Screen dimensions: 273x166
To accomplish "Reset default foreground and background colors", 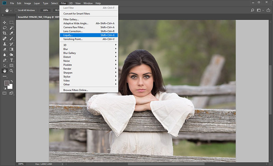I will (x=5, y=88).
